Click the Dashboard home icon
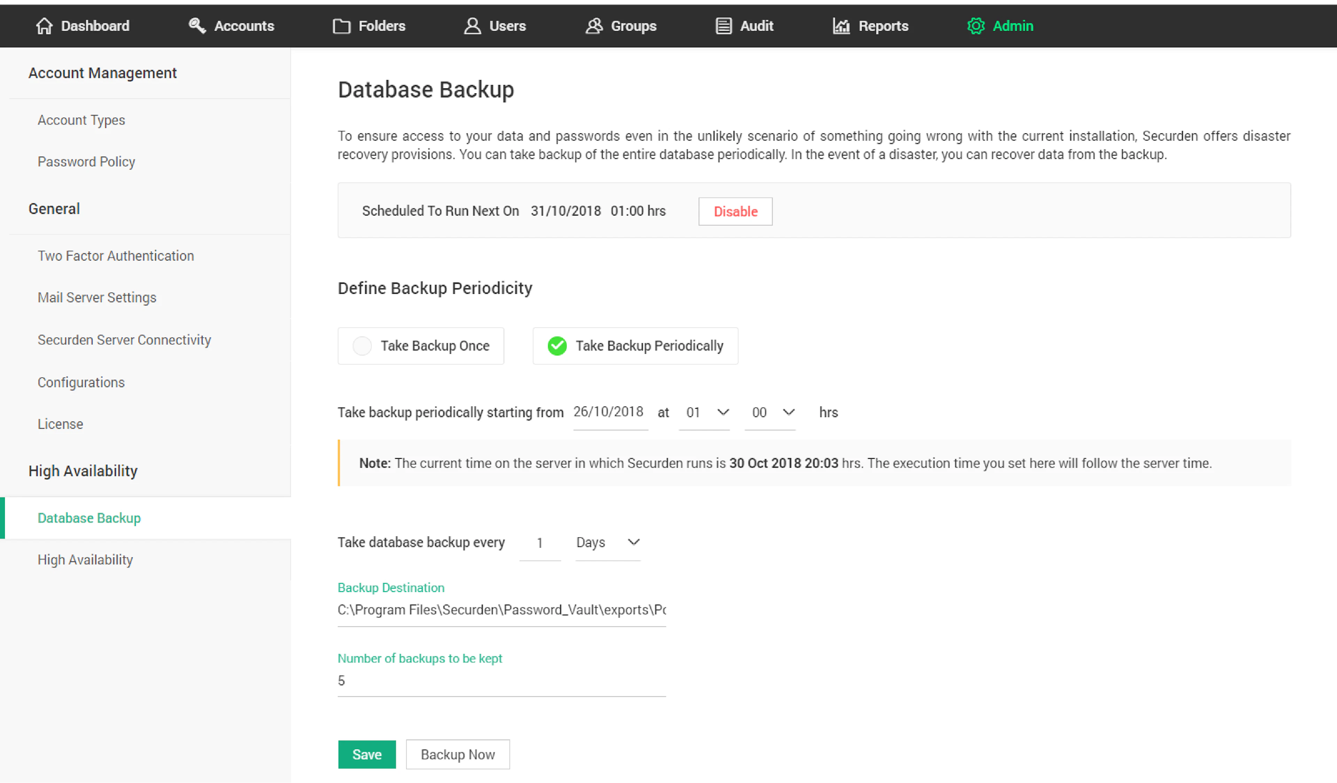The width and height of the screenshot is (1337, 783). [x=45, y=25]
